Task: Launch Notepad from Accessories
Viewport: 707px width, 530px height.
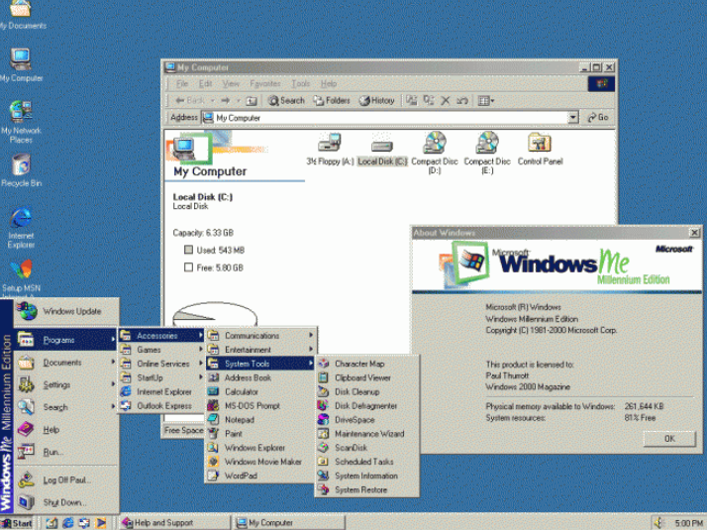Action: 260,419
